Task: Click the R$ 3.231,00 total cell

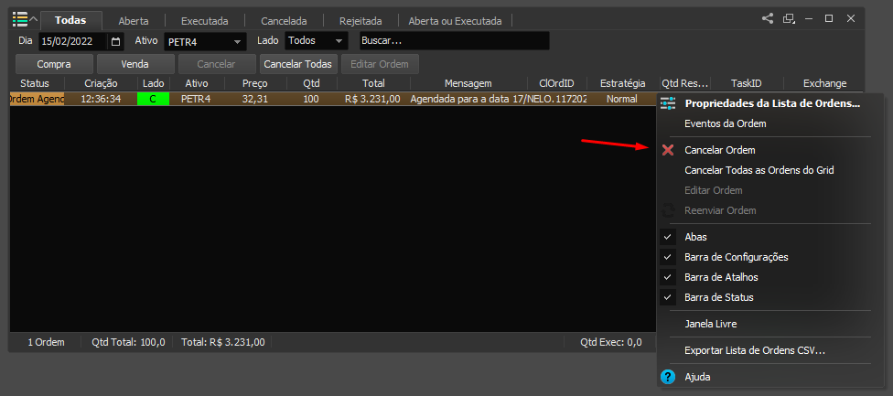Action: click(373, 99)
